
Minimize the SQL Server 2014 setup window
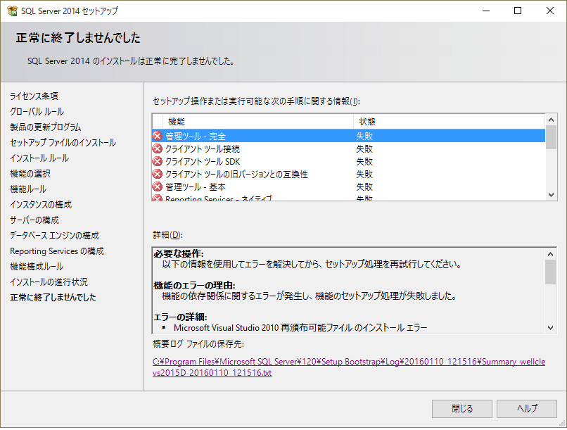tap(486, 11)
